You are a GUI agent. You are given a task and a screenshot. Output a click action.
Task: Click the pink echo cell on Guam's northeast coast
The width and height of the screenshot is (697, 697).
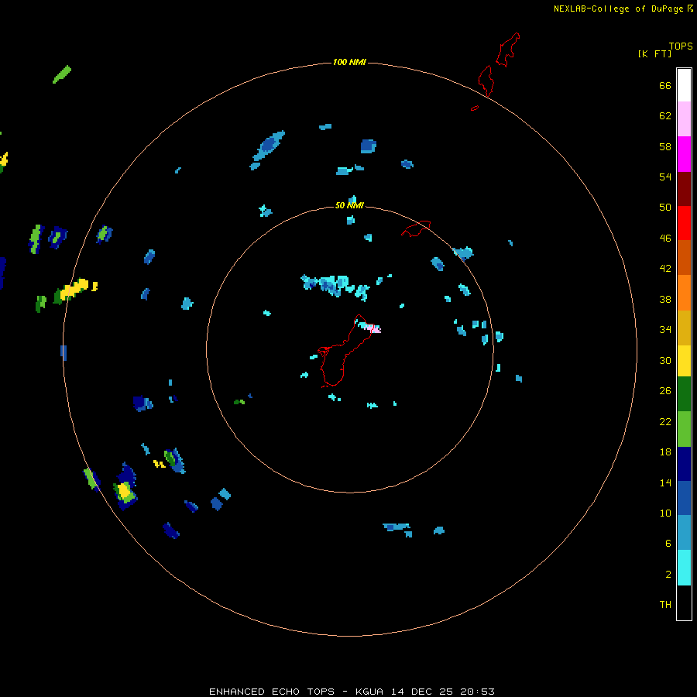(376, 329)
